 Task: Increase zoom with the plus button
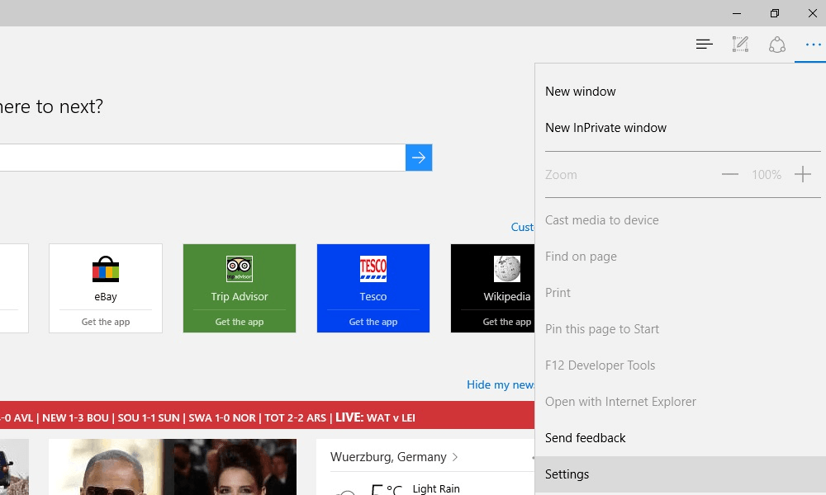pyautogui.click(x=802, y=175)
